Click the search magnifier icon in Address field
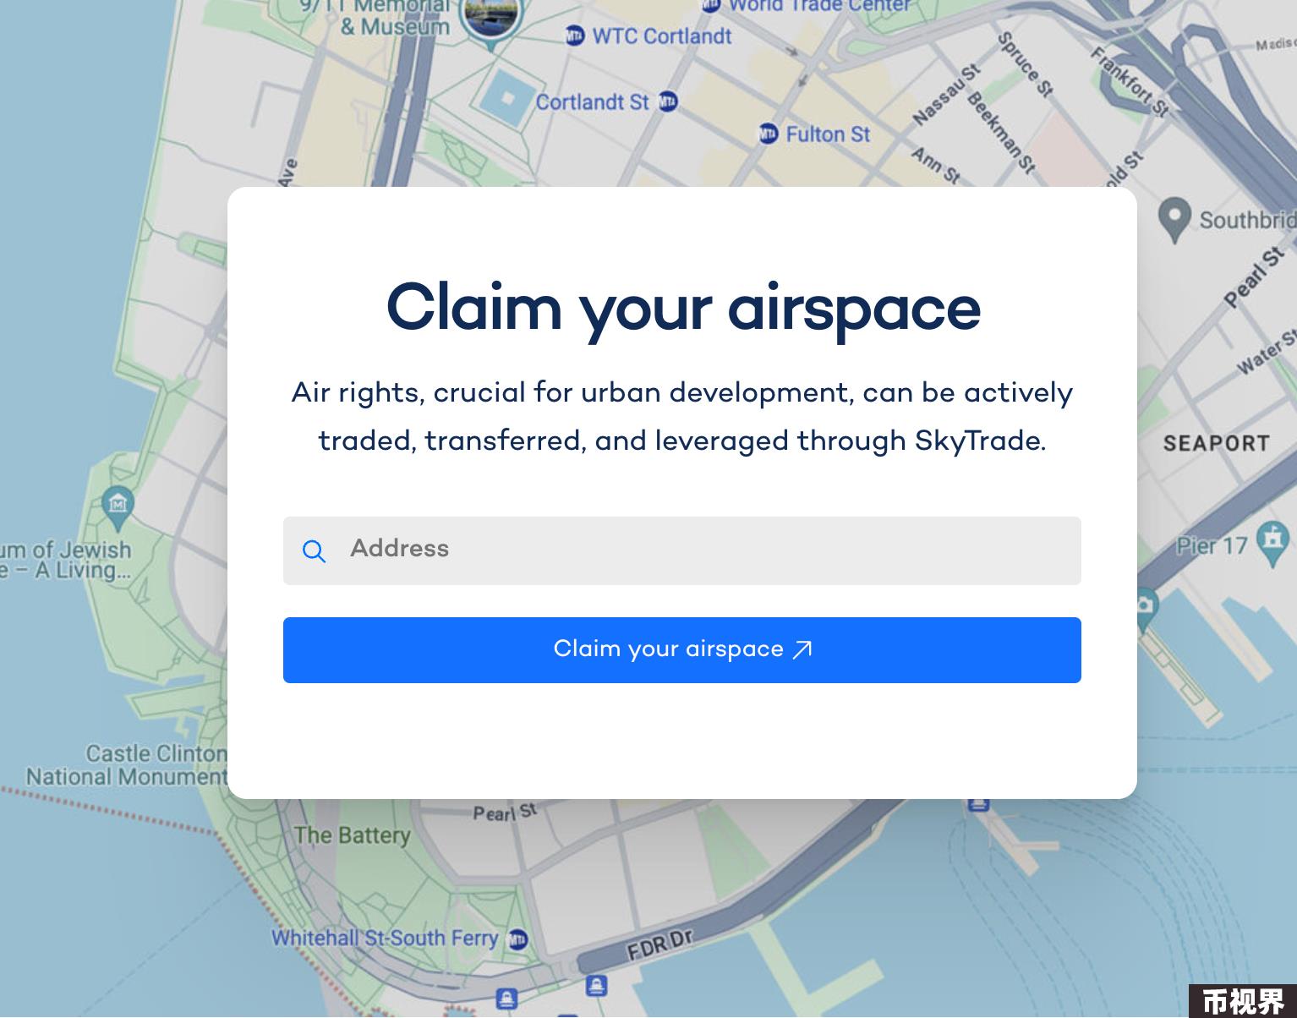The width and height of the screenshot is (1297, 1018). pos(314,551)
